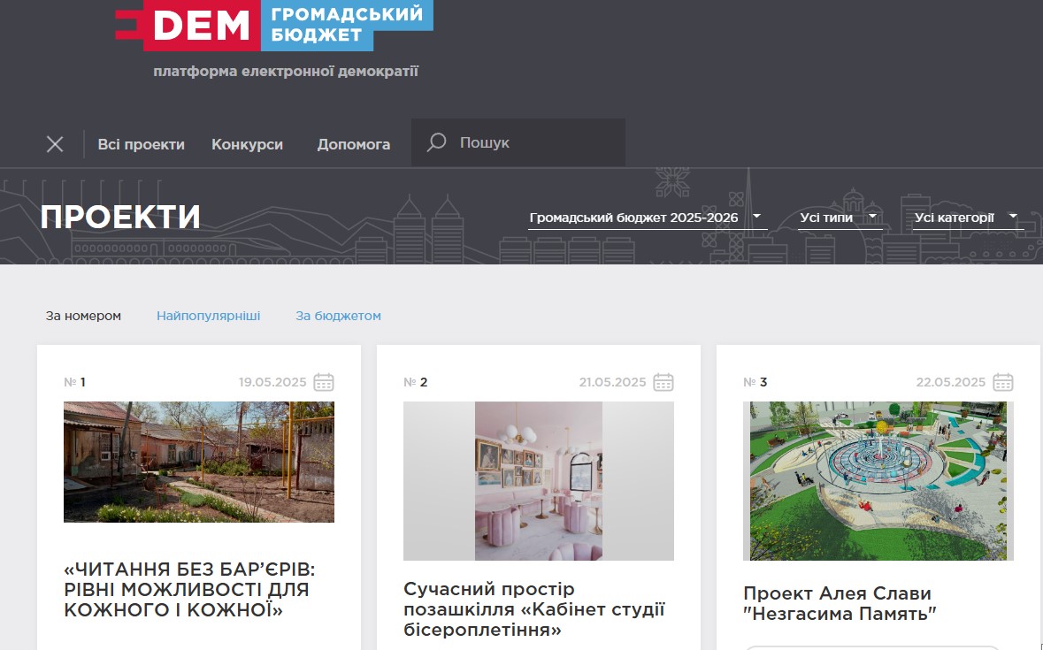
Task: Sort projects by 'За бюджетом'
Action: (338, 316)
